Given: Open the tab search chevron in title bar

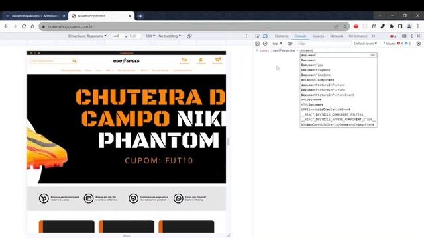Looking at the screenshot, I should click(380, 16).
